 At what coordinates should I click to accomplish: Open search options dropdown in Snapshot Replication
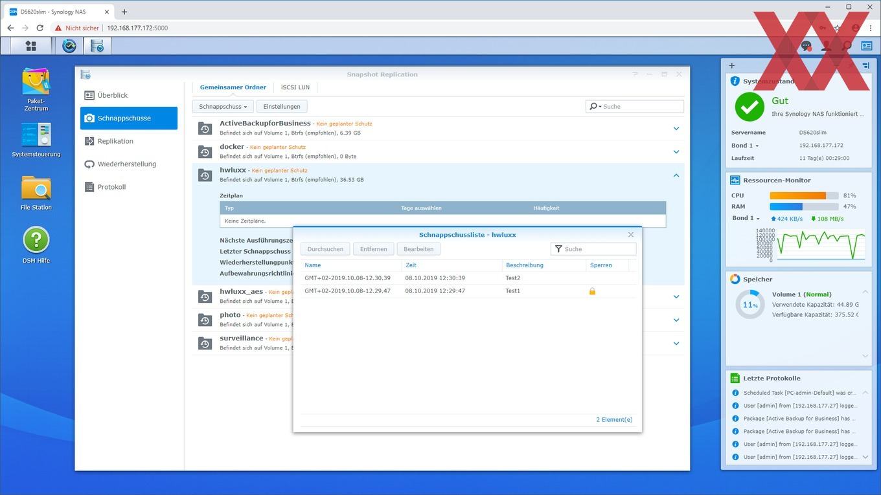pos(595,106)
